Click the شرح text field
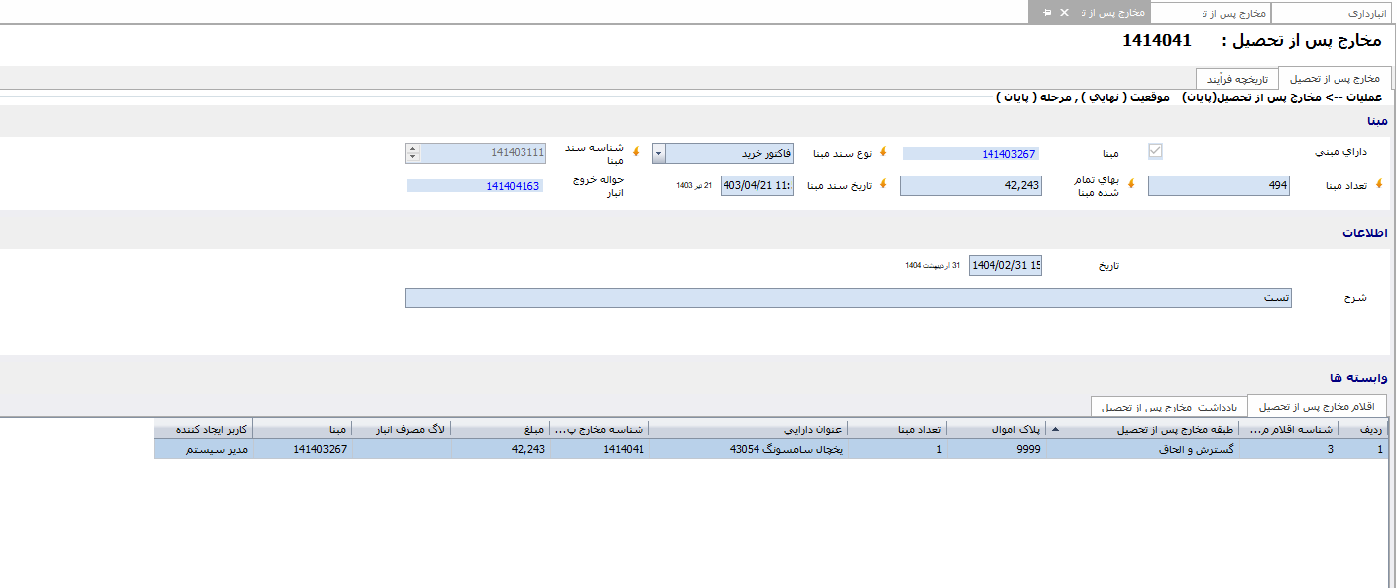 848,297
